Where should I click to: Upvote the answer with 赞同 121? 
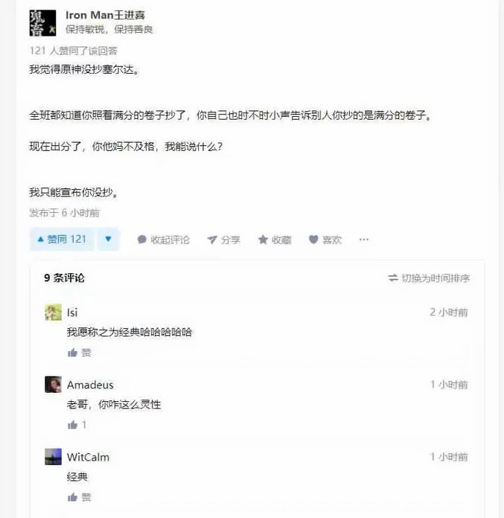[x=62, y=239]
